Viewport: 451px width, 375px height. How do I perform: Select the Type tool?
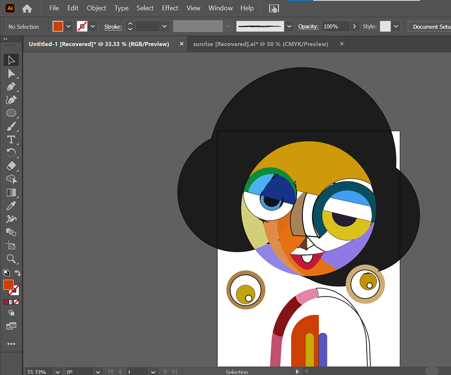[x=11, y=140]
